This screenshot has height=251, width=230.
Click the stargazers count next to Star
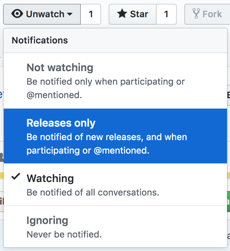pos(166,14)
